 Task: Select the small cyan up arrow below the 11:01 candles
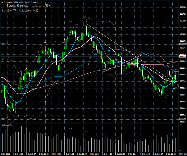pos(69,47)
